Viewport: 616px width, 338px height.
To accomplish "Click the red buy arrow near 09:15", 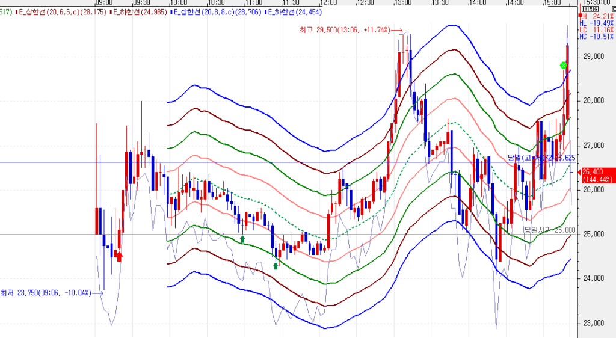I will tap(119, 257).
